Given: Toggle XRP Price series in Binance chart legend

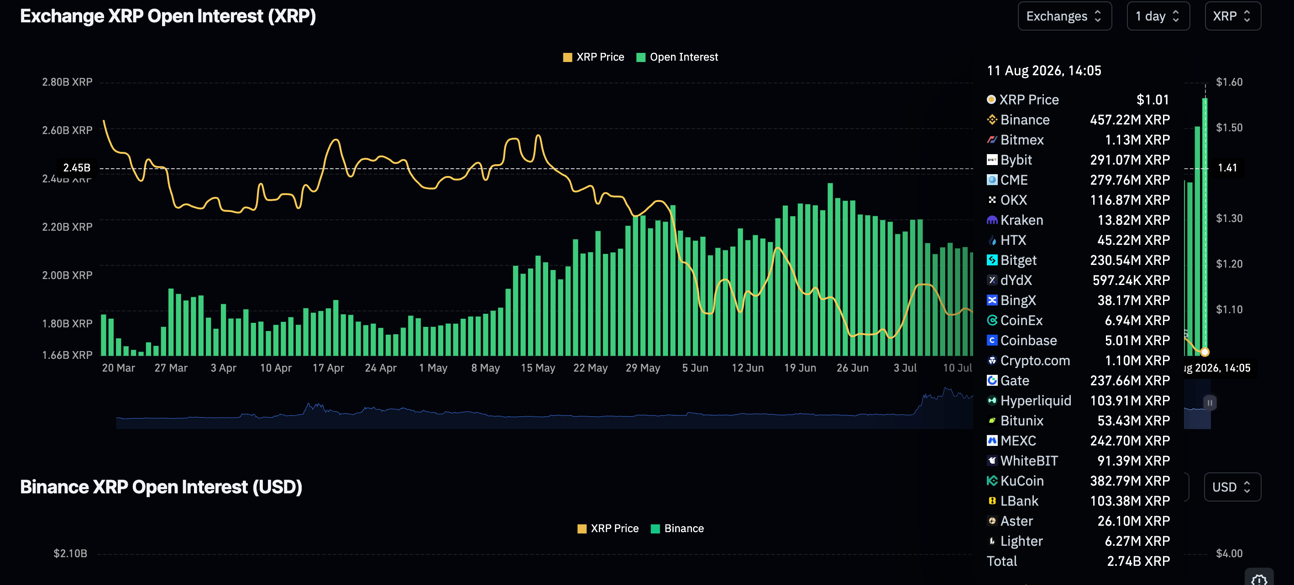Looking at the screenshot, I should [x=608, y=528].
